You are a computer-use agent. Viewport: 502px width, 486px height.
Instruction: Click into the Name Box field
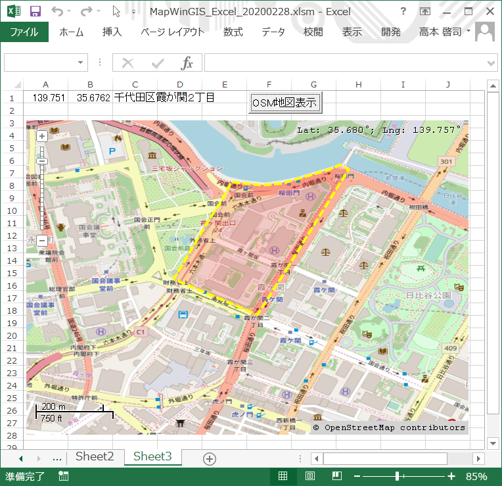click(39, 62)
